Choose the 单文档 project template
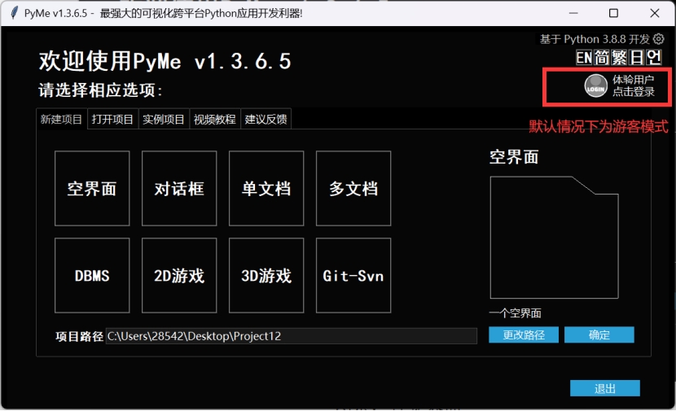The height and width of the screenshot is (411, 676). 266,188
